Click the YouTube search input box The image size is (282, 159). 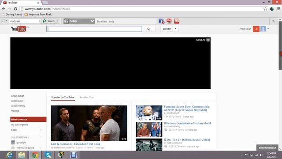[94, 29]
